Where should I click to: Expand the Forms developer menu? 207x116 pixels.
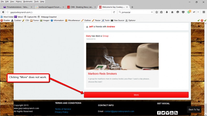[35, 20]
